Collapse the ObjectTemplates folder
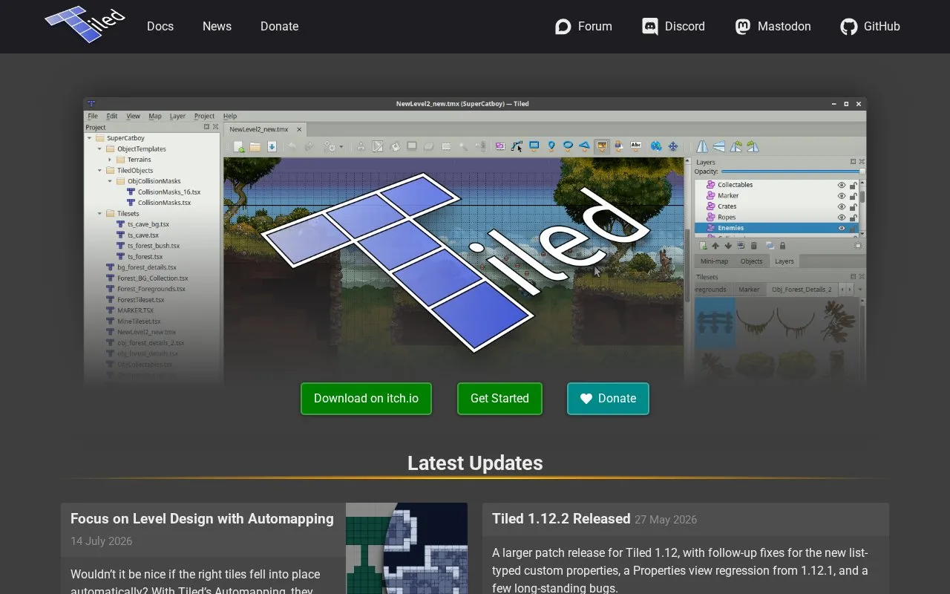This screenshot has width=950, height=594. [x=99, y=148]
